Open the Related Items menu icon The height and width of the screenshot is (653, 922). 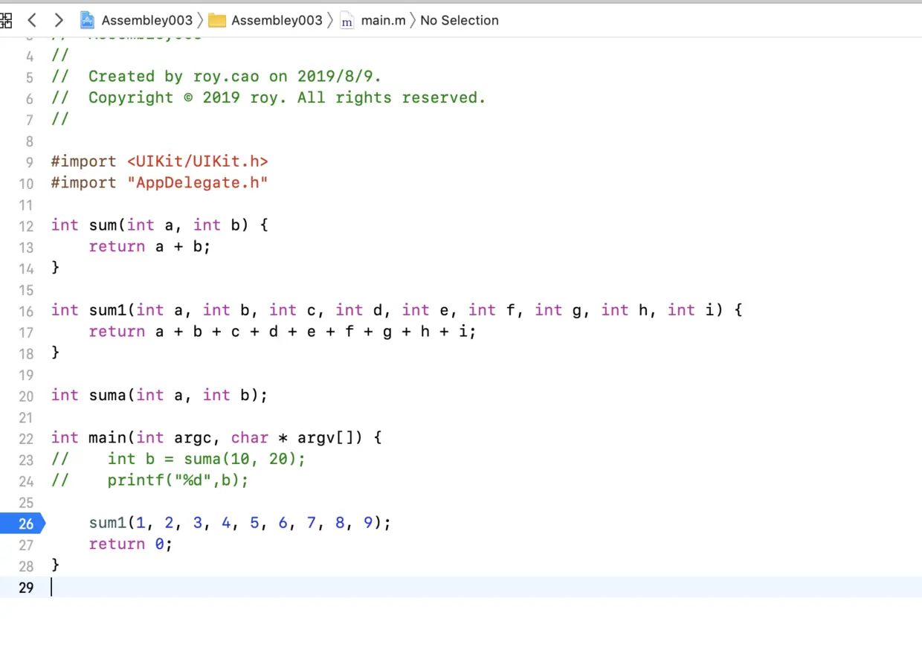coord(7,20)
